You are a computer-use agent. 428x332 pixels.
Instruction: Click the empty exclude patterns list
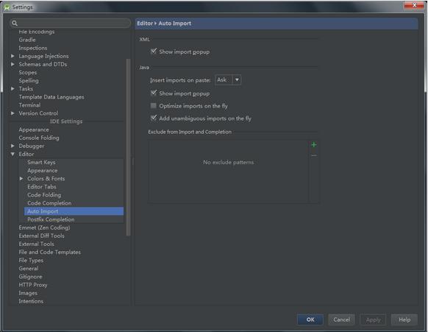pos(229,172)
